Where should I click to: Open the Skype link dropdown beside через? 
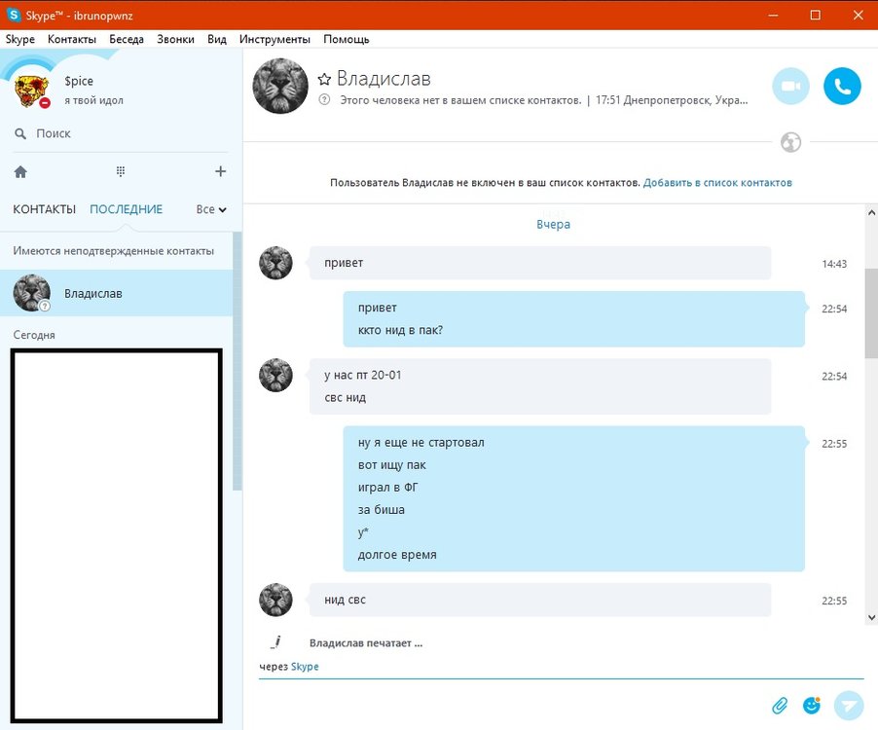[305, 667]
